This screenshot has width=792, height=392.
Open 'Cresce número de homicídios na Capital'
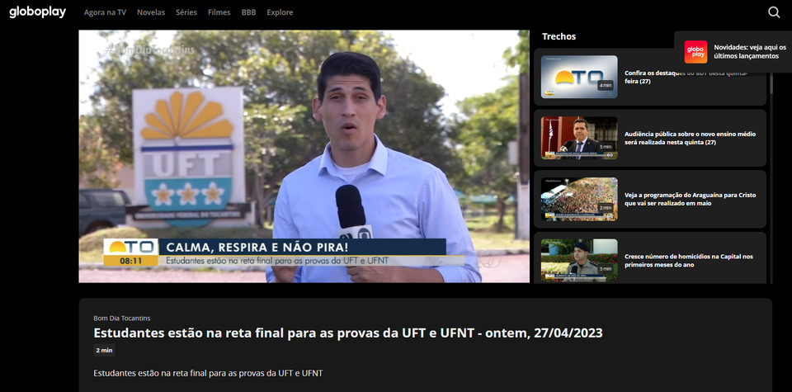tap(689, 260)
